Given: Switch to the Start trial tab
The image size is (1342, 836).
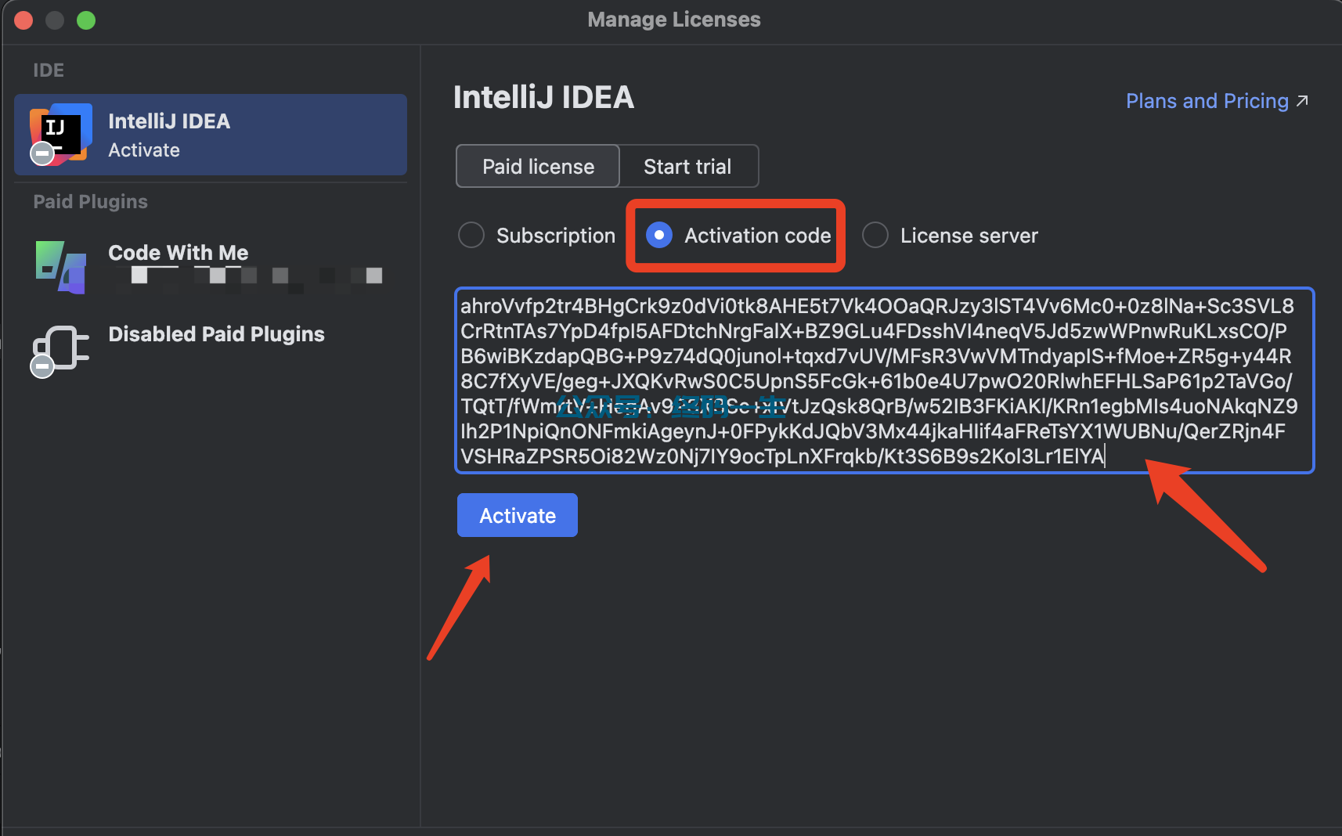Looking at the screenshot, I should (x=688, y=166).
